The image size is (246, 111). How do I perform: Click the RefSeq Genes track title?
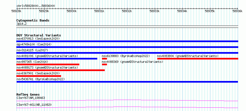click(x=28, y=94)
